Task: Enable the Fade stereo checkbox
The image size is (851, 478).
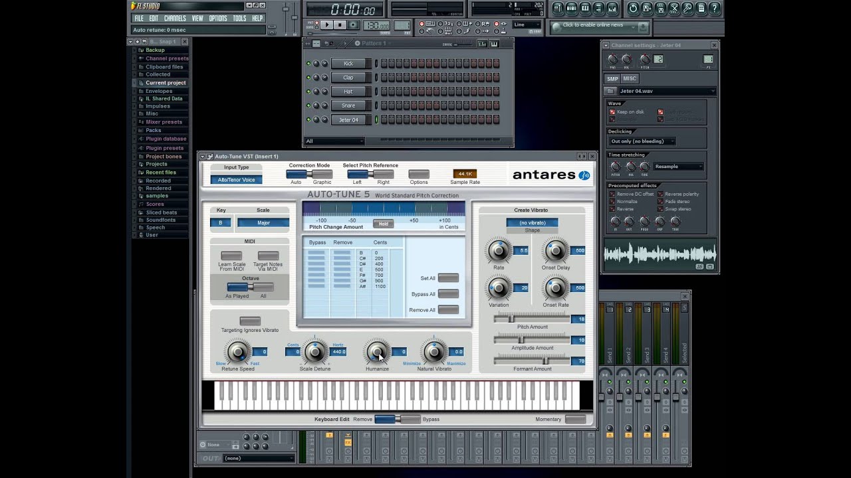Action: point(660,202)
